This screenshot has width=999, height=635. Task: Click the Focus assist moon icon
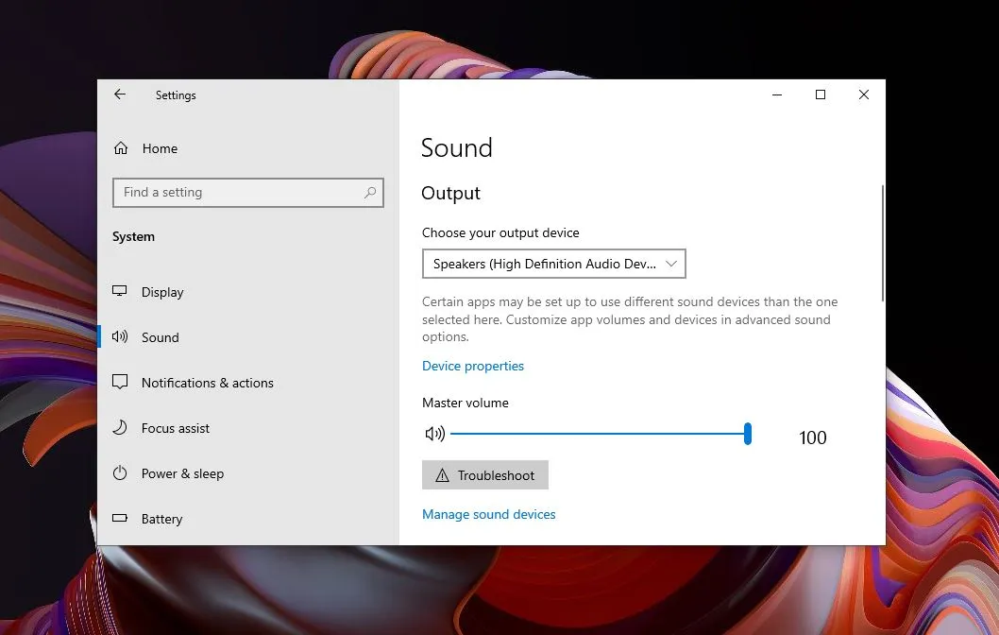(120, 428)
